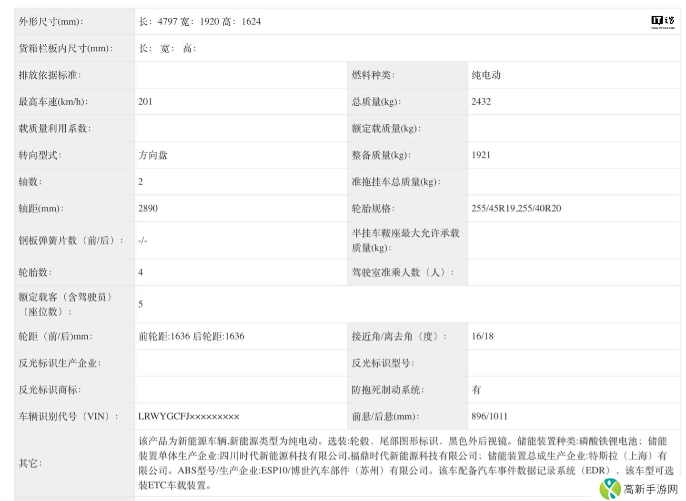Viewport: 686px width, 501px height.
Task: Click the curb weight value 1921
Action: (x=481, y=155)
